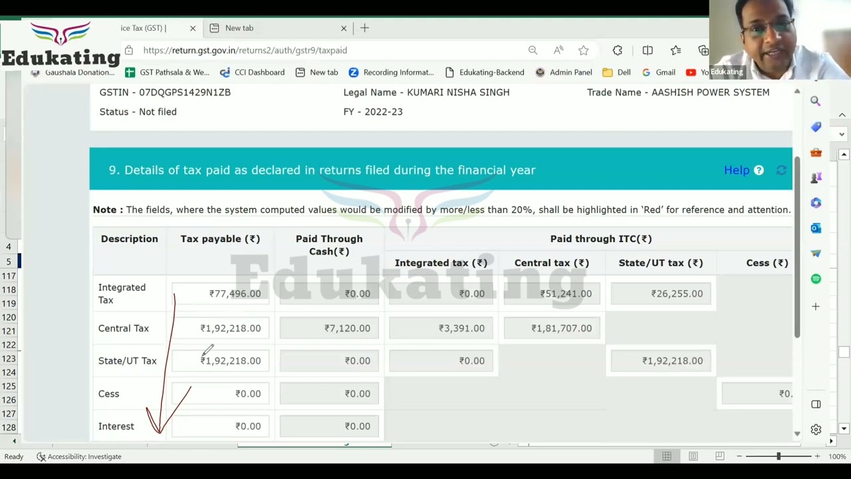Click Central Tax central ITC ₹1,81,707.00
This screenshot has width=851, height=479.
[552, 328]
